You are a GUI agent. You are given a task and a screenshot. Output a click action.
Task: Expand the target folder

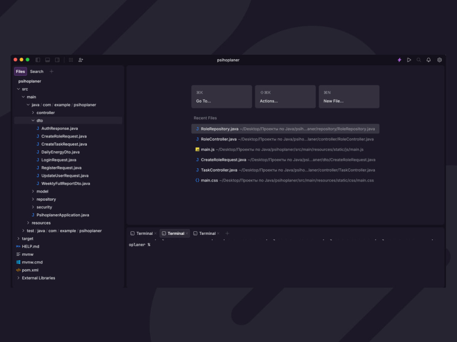(x=18, y=238)
